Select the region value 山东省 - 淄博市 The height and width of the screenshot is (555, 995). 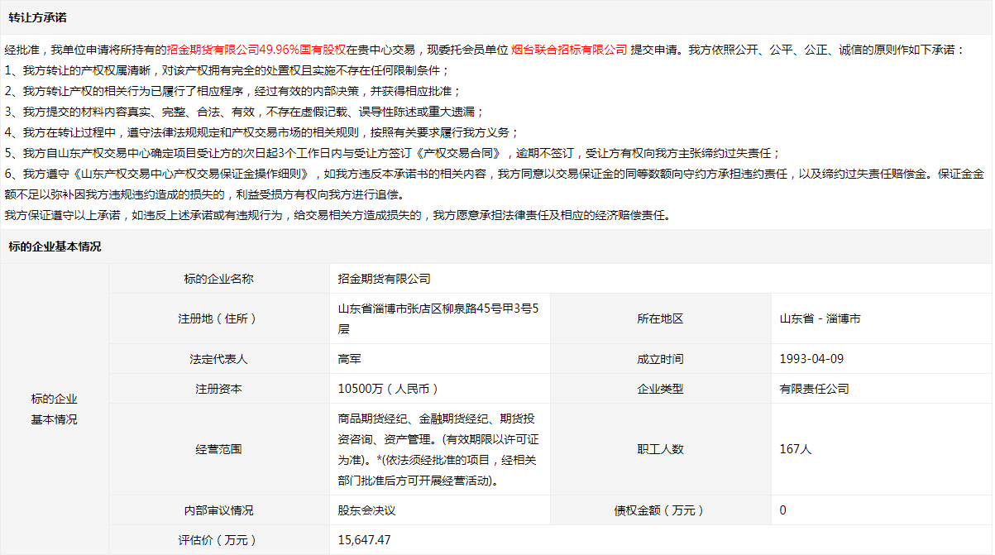(820, 318)
